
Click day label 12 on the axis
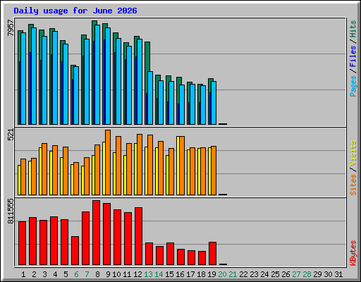(137, 274)
